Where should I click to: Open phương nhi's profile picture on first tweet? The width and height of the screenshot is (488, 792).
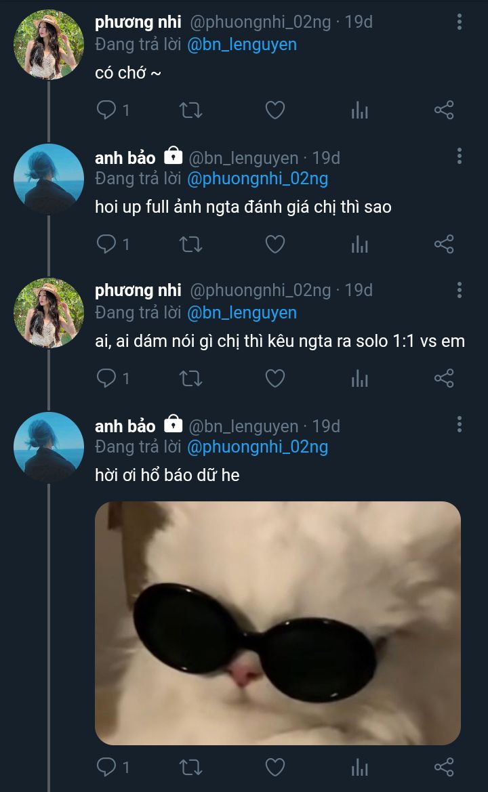(49, 45)
